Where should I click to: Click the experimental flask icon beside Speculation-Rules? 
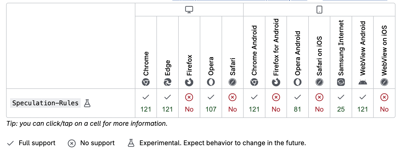tap(87, 103)
